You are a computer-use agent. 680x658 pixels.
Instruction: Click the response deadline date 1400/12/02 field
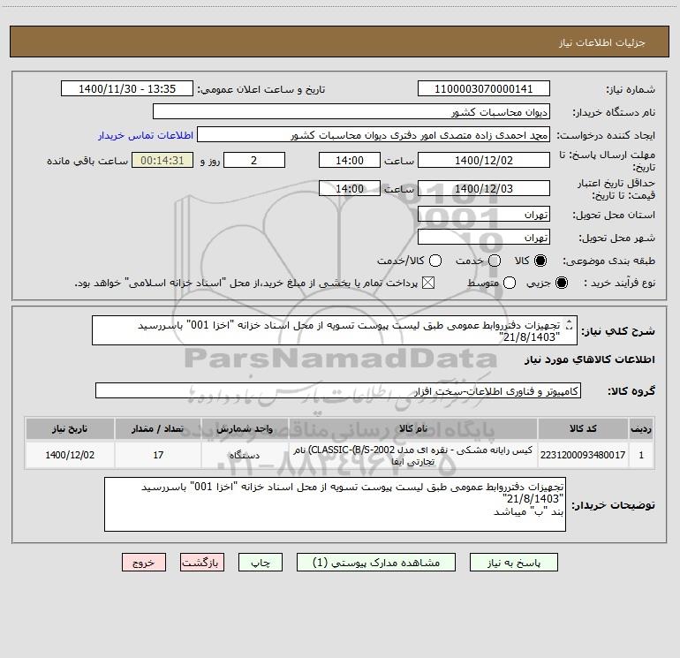[484, 160]
